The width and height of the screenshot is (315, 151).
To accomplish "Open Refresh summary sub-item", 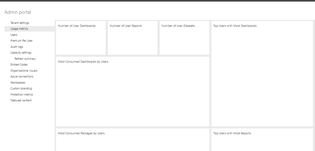I will coord(25,59).
